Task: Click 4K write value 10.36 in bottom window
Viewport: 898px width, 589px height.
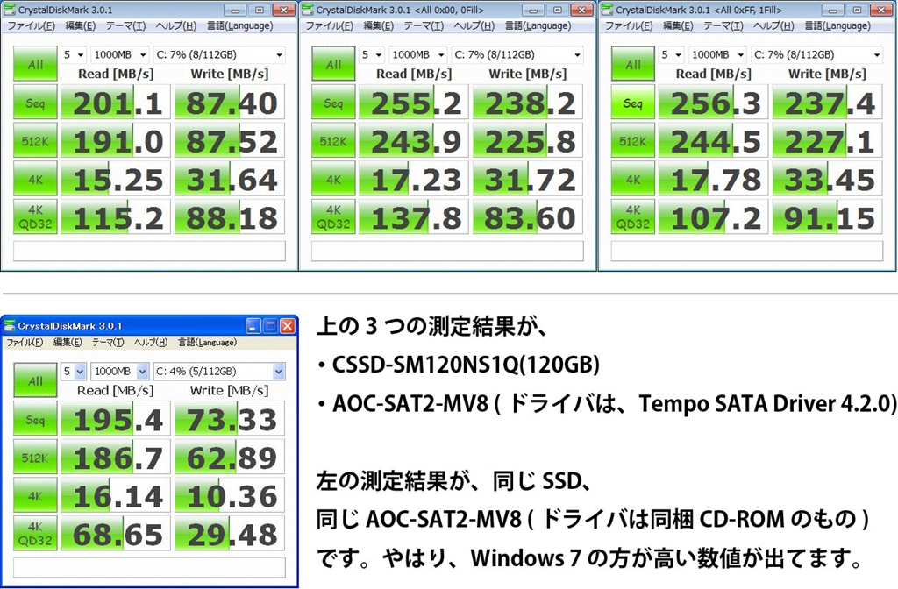Action: coord(230,496)
